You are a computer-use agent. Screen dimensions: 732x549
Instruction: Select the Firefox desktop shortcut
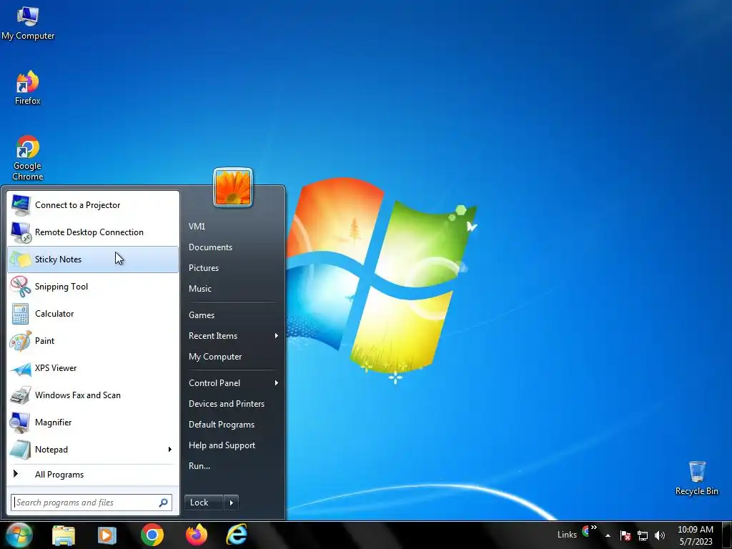tap(28, 88)
